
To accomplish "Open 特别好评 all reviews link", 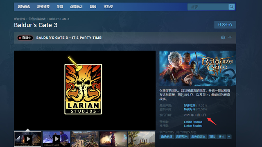I will (190, 109).
